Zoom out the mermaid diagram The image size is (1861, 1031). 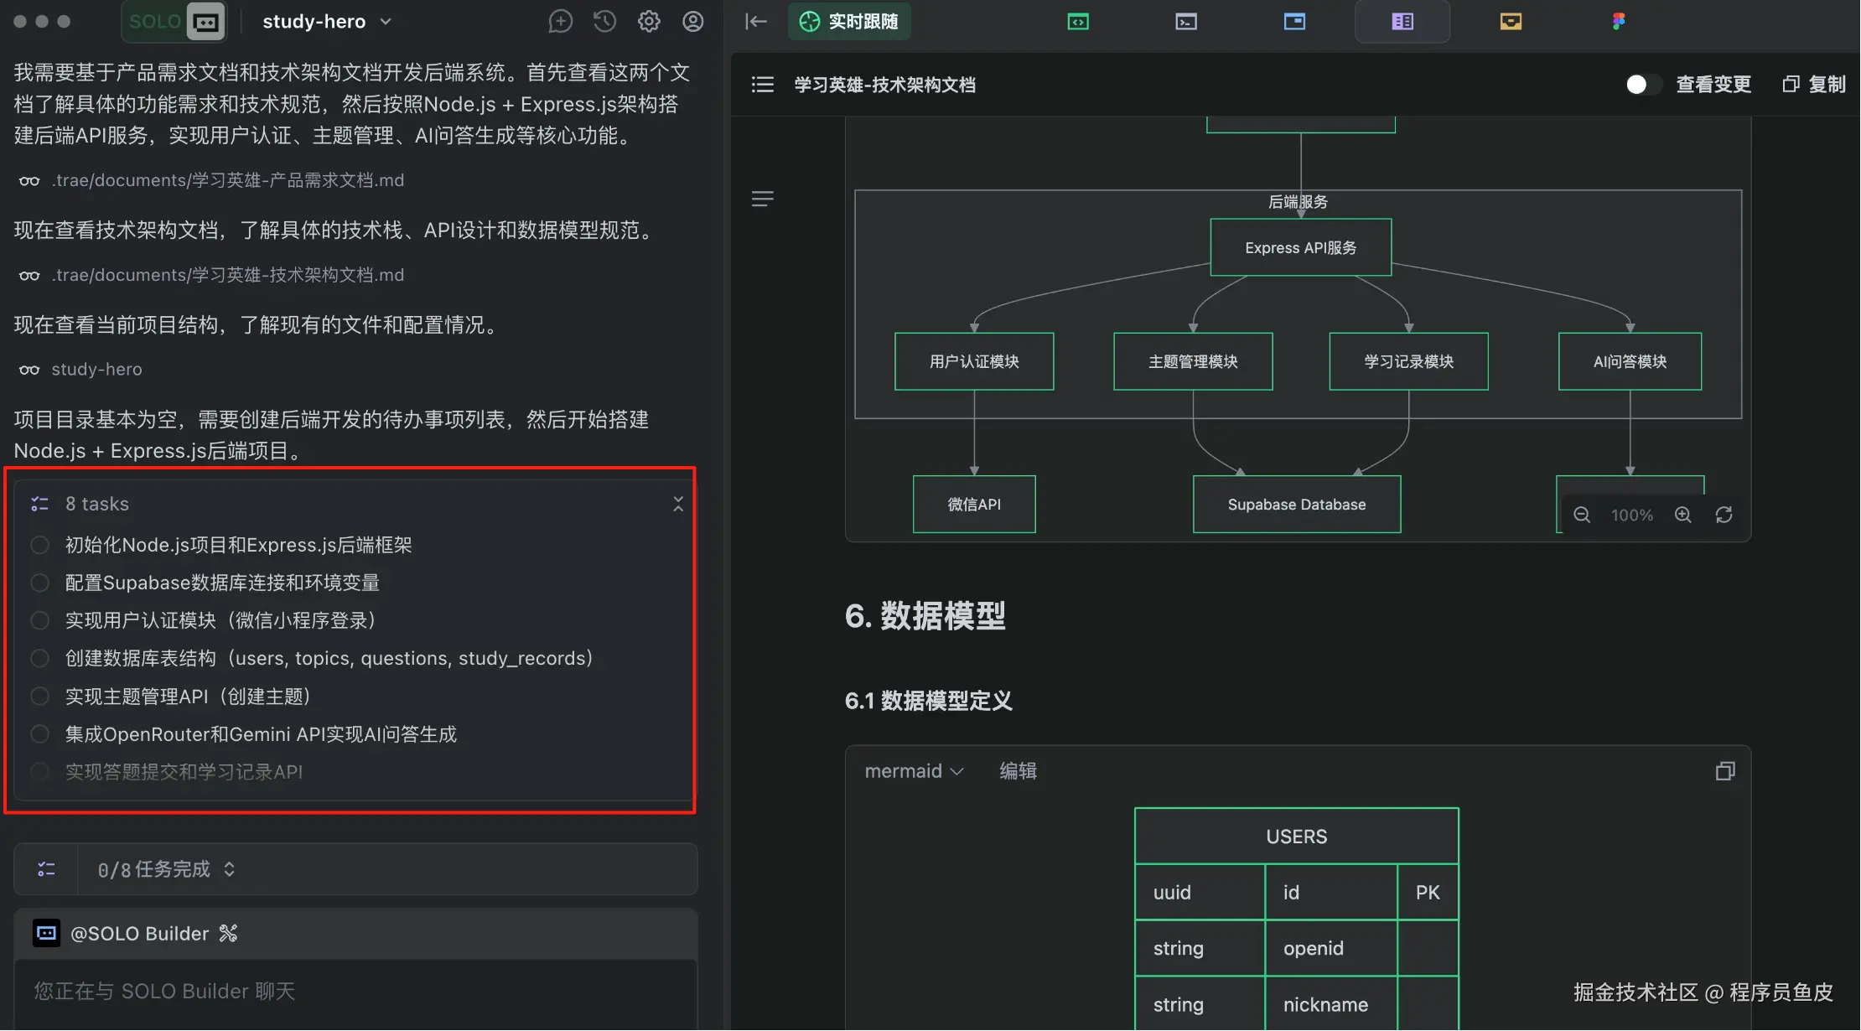pyautogui.click(x=1582, y=515)
